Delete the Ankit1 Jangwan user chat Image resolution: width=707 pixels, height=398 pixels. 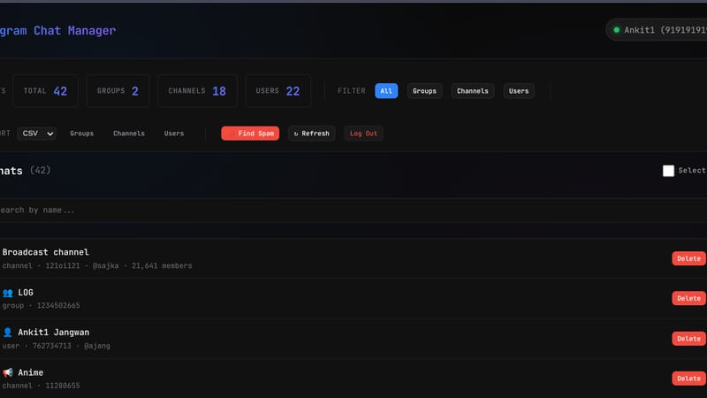click(x=688, y=339)
